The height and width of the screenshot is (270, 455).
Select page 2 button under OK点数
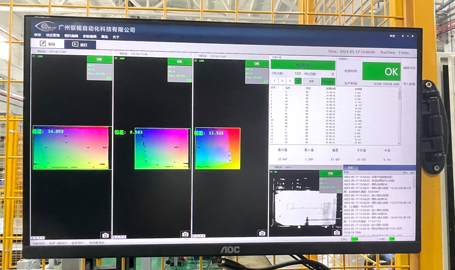coord(283,81)
